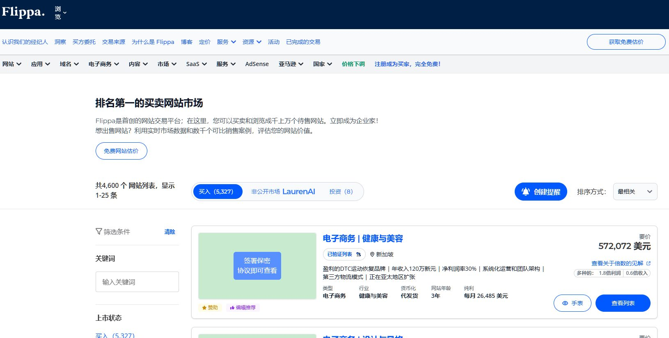The image size is (669, 338).
Task: Expand the 电子商务 category menu
Action: pyautogui.click(x=104, y=64)
